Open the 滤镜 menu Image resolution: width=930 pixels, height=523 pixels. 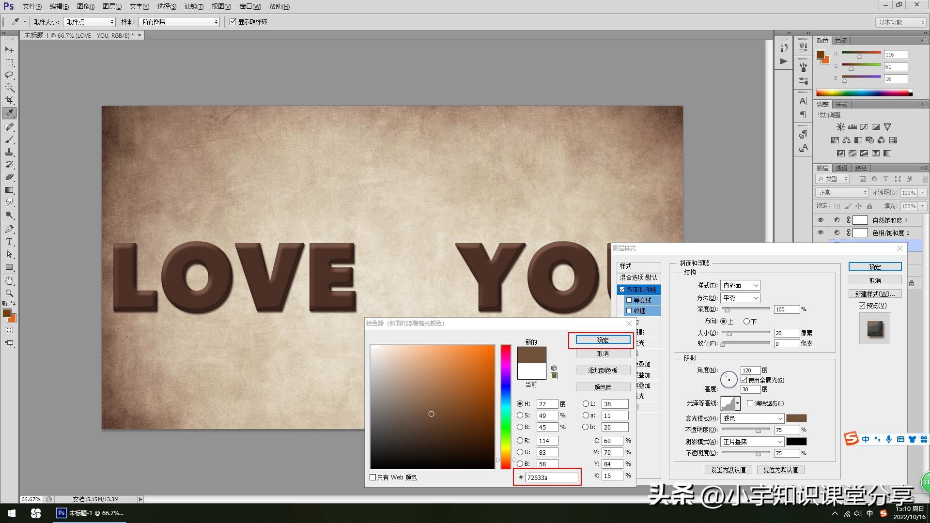click(194, 6)
